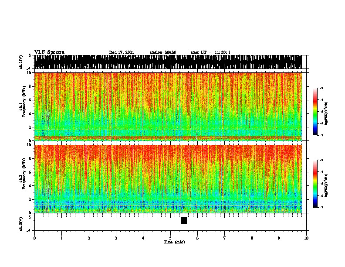Select the "Dec. 17, 2021" date label
The image size is (345, 267).
[x=122, y=52]
